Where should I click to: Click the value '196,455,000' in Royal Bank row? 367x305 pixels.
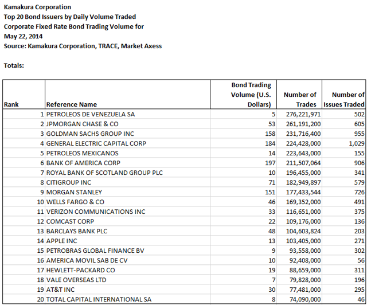click(x=303, y=173)
